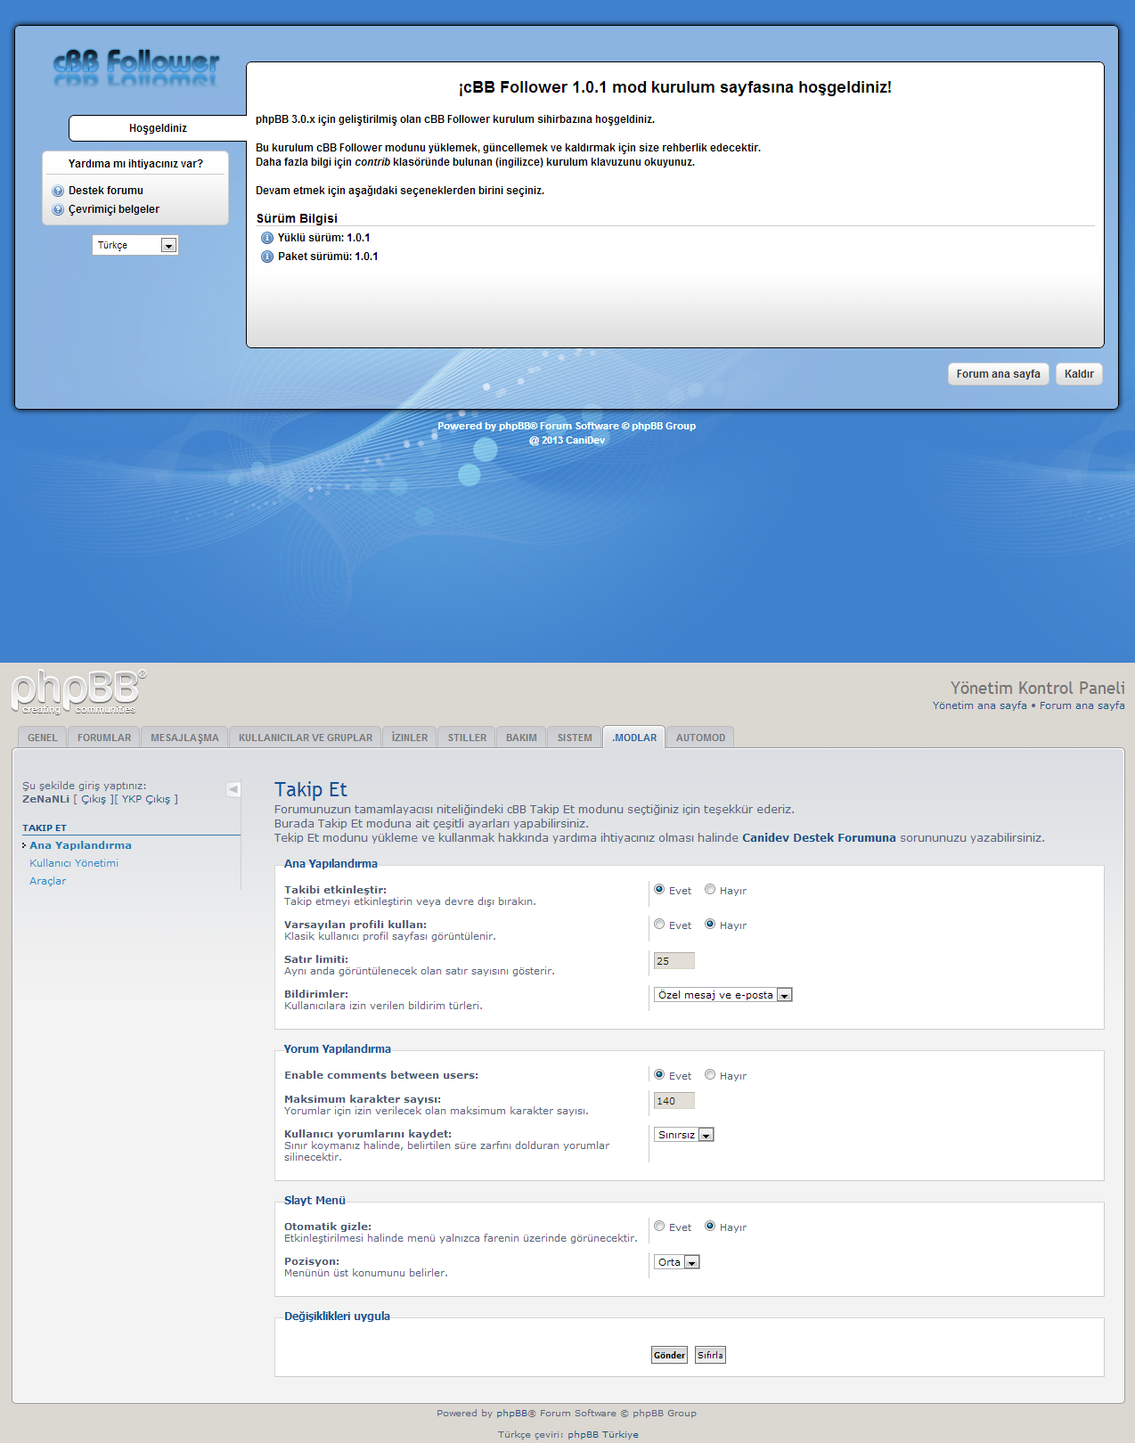Screen dimensions: 1135x1443
Task: Switch to the SİSTEM tab
Action: [575, 738]
